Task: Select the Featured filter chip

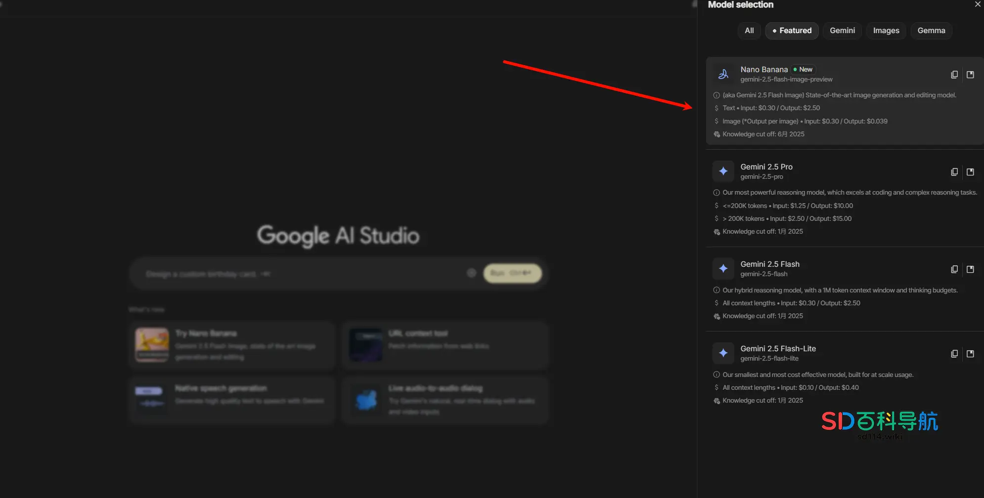Action: pyautogui.click(x=792, y=31)
